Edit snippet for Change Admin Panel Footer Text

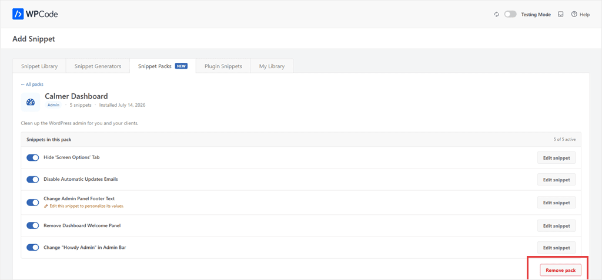[x=556, y=202]
